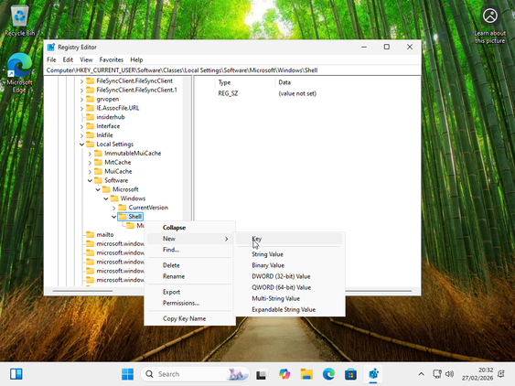Click the Type column header
Viewport: 515px width, 386px height.
[245, 82]
